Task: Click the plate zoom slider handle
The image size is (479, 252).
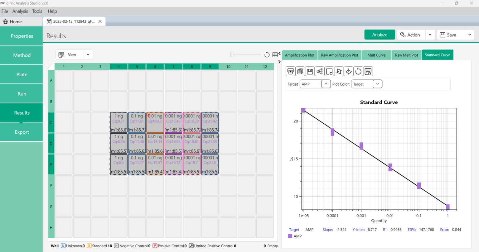Action: click(x=232, y=55)
